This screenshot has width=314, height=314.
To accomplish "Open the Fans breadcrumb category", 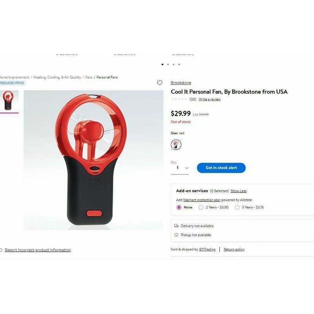I will click(x=89, y=77).
